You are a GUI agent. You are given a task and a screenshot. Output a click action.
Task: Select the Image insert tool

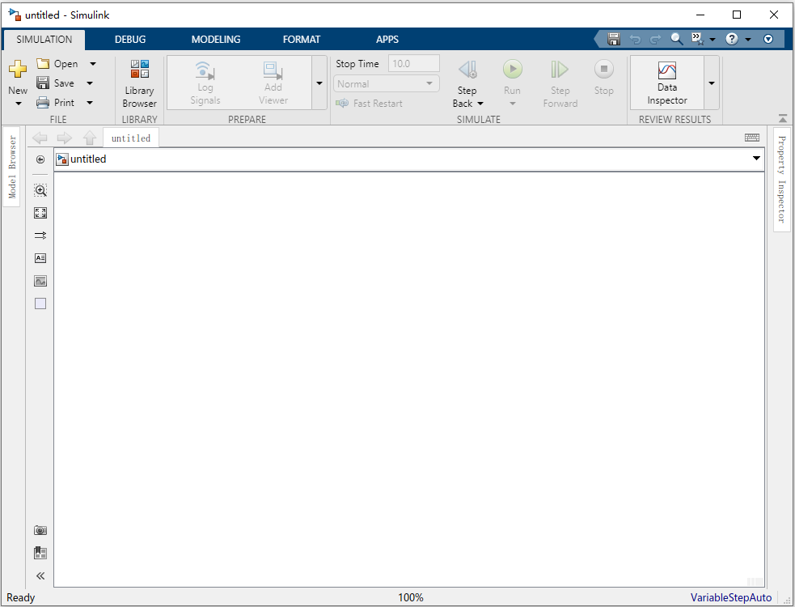[x=40, y=281]
